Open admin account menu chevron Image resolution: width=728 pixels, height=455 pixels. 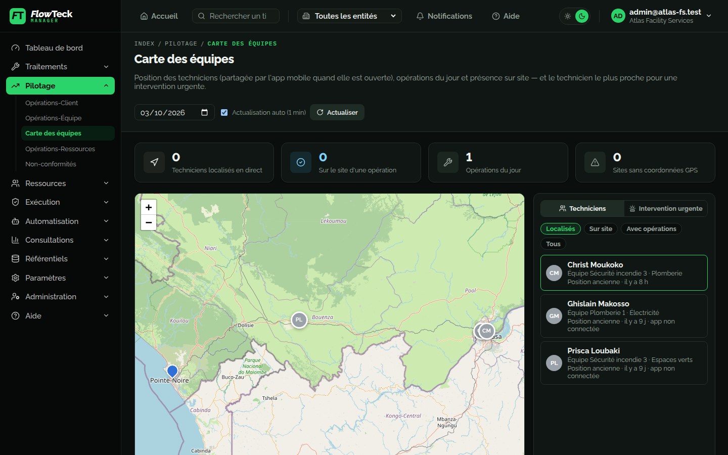709,16
